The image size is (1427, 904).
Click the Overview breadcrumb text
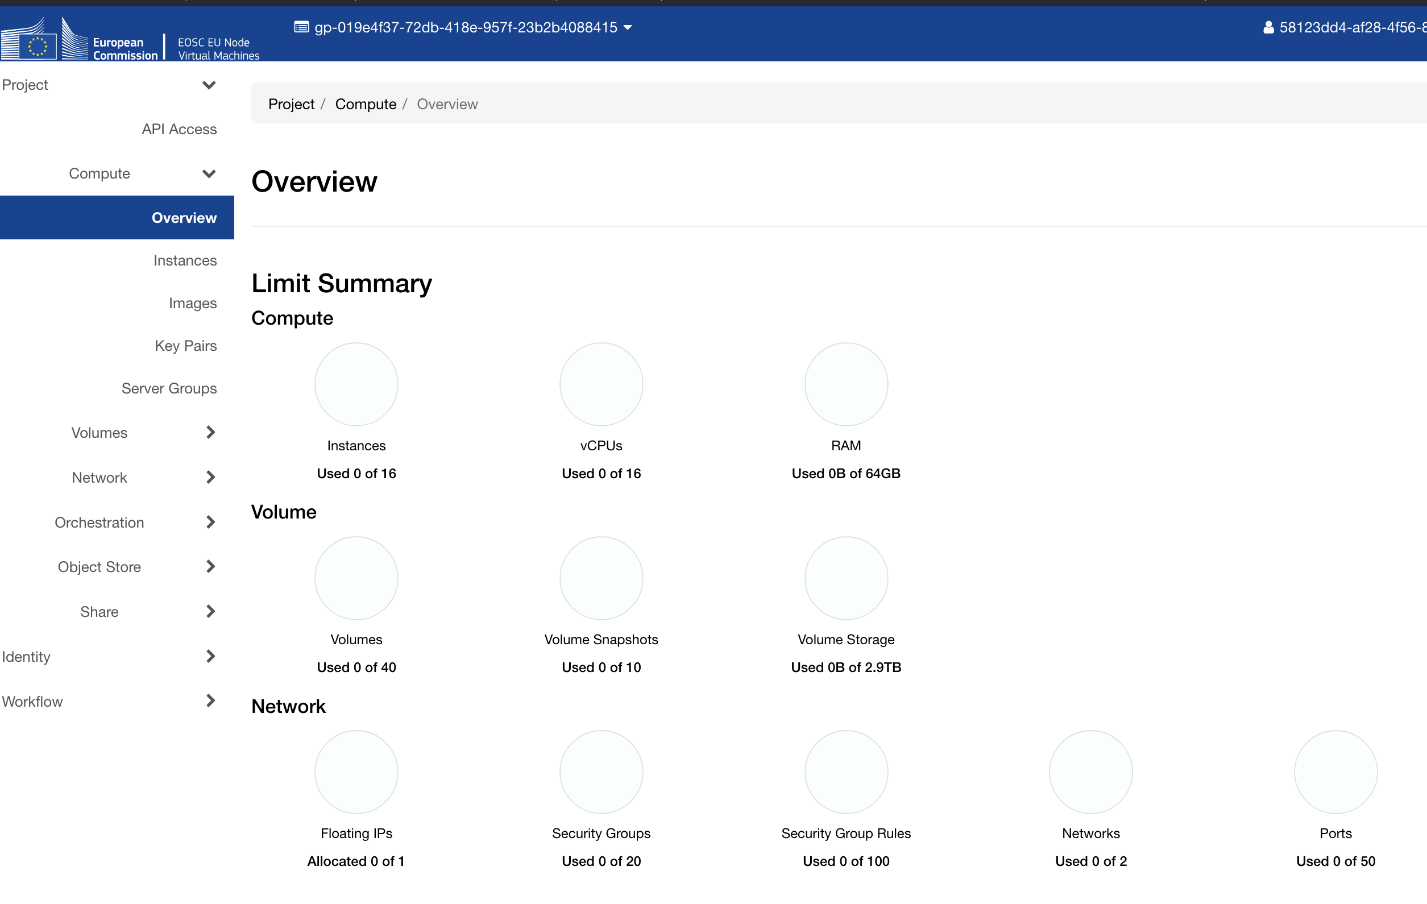(447, 103)
